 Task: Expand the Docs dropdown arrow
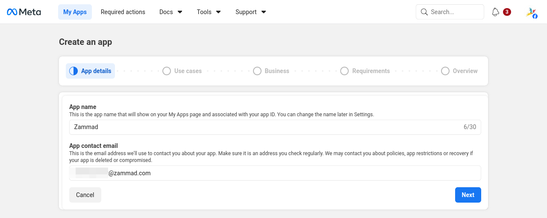click(180, 12)
